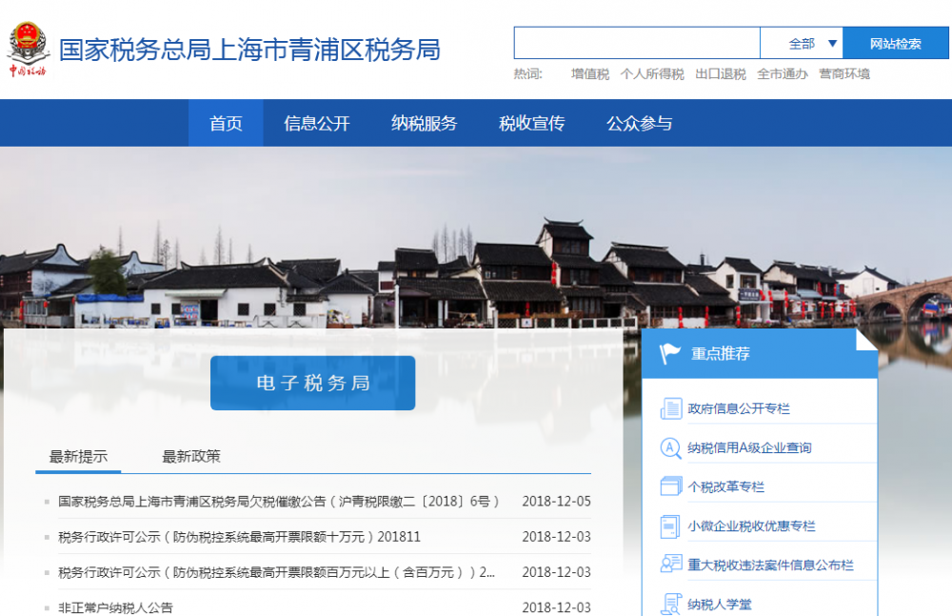Click the 网站检索 search button
952x616 pixels.
click(898, 42)
